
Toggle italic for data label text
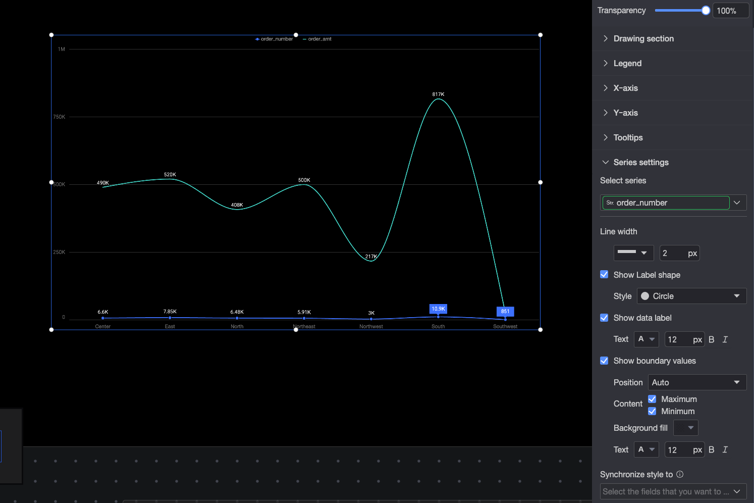click(725, 339)
